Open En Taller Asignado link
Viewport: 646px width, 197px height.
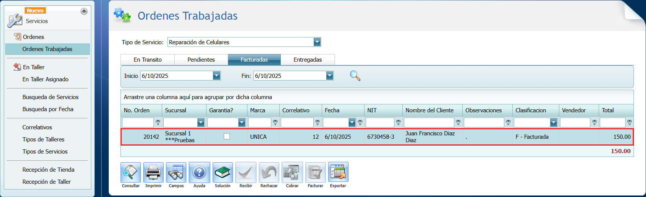(x=45, y=79)
